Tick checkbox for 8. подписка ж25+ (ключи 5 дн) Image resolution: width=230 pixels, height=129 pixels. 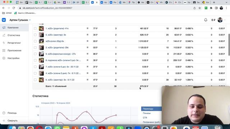point(35,60)
